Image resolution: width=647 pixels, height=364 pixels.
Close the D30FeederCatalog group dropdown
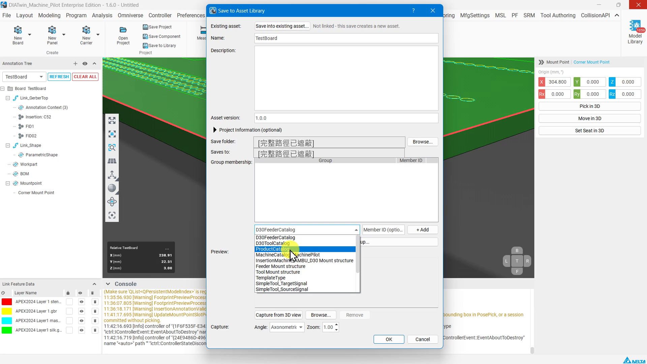pos(356,230)
